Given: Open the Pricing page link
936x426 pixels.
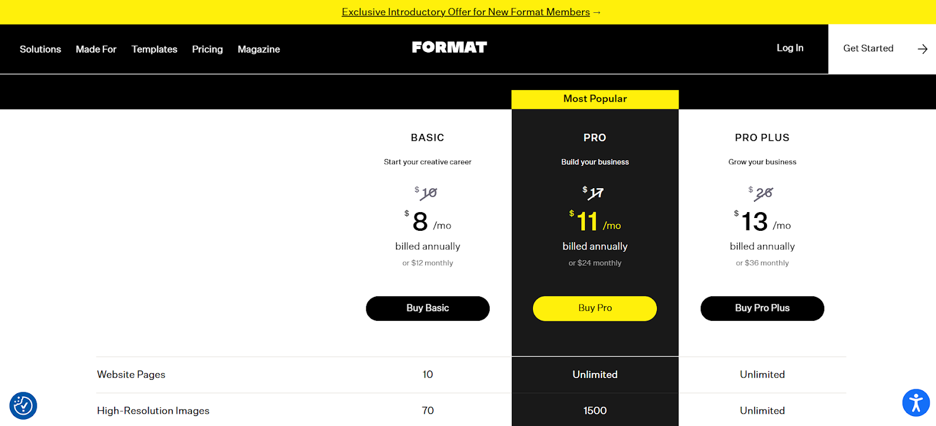Looking at the screenshot, I should 208,49.
